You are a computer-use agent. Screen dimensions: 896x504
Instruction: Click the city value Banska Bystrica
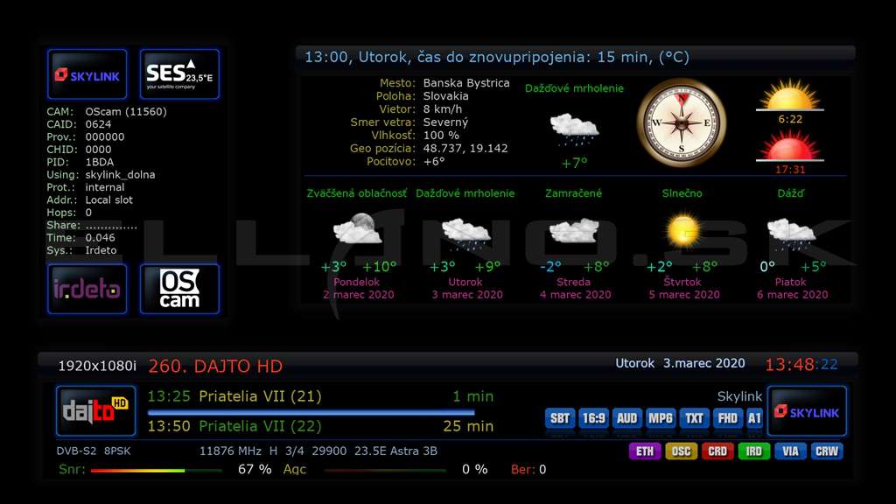point(466,83)
